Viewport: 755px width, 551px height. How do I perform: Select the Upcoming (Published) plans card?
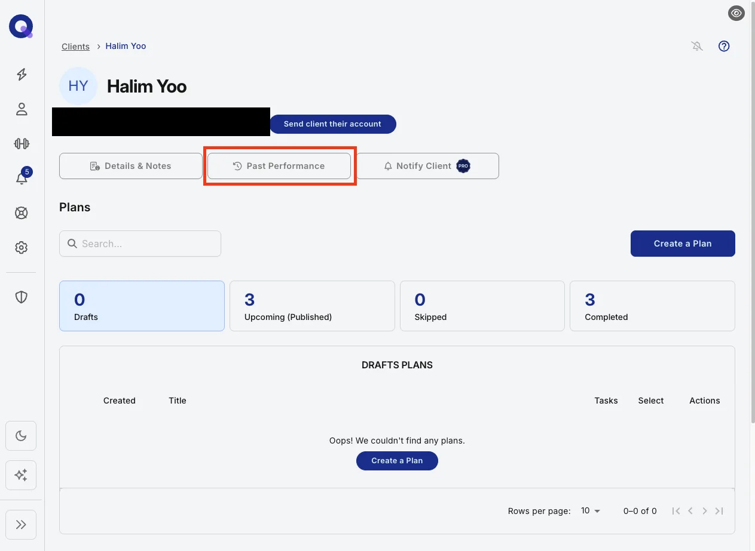coord(312,306)
